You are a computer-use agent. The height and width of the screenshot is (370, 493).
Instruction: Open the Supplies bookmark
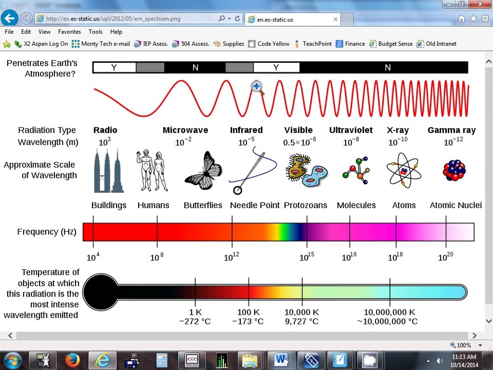coord(229,44)
